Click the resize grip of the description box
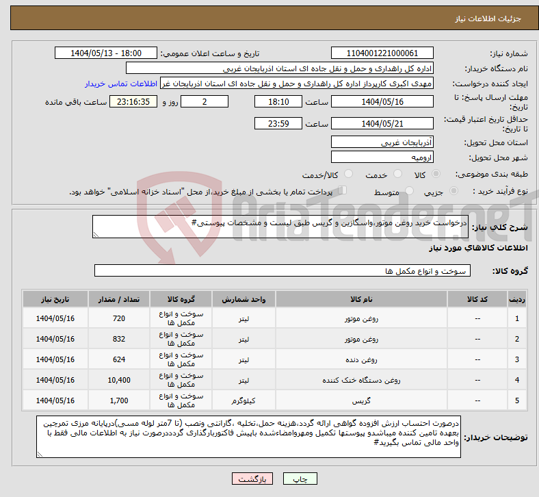Viewport: 539px width, 497px height. click(x=96, y=235)
